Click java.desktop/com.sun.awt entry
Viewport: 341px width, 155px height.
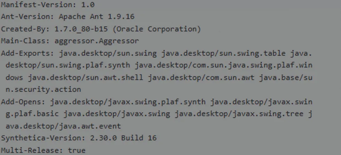(x=201, y=77)
